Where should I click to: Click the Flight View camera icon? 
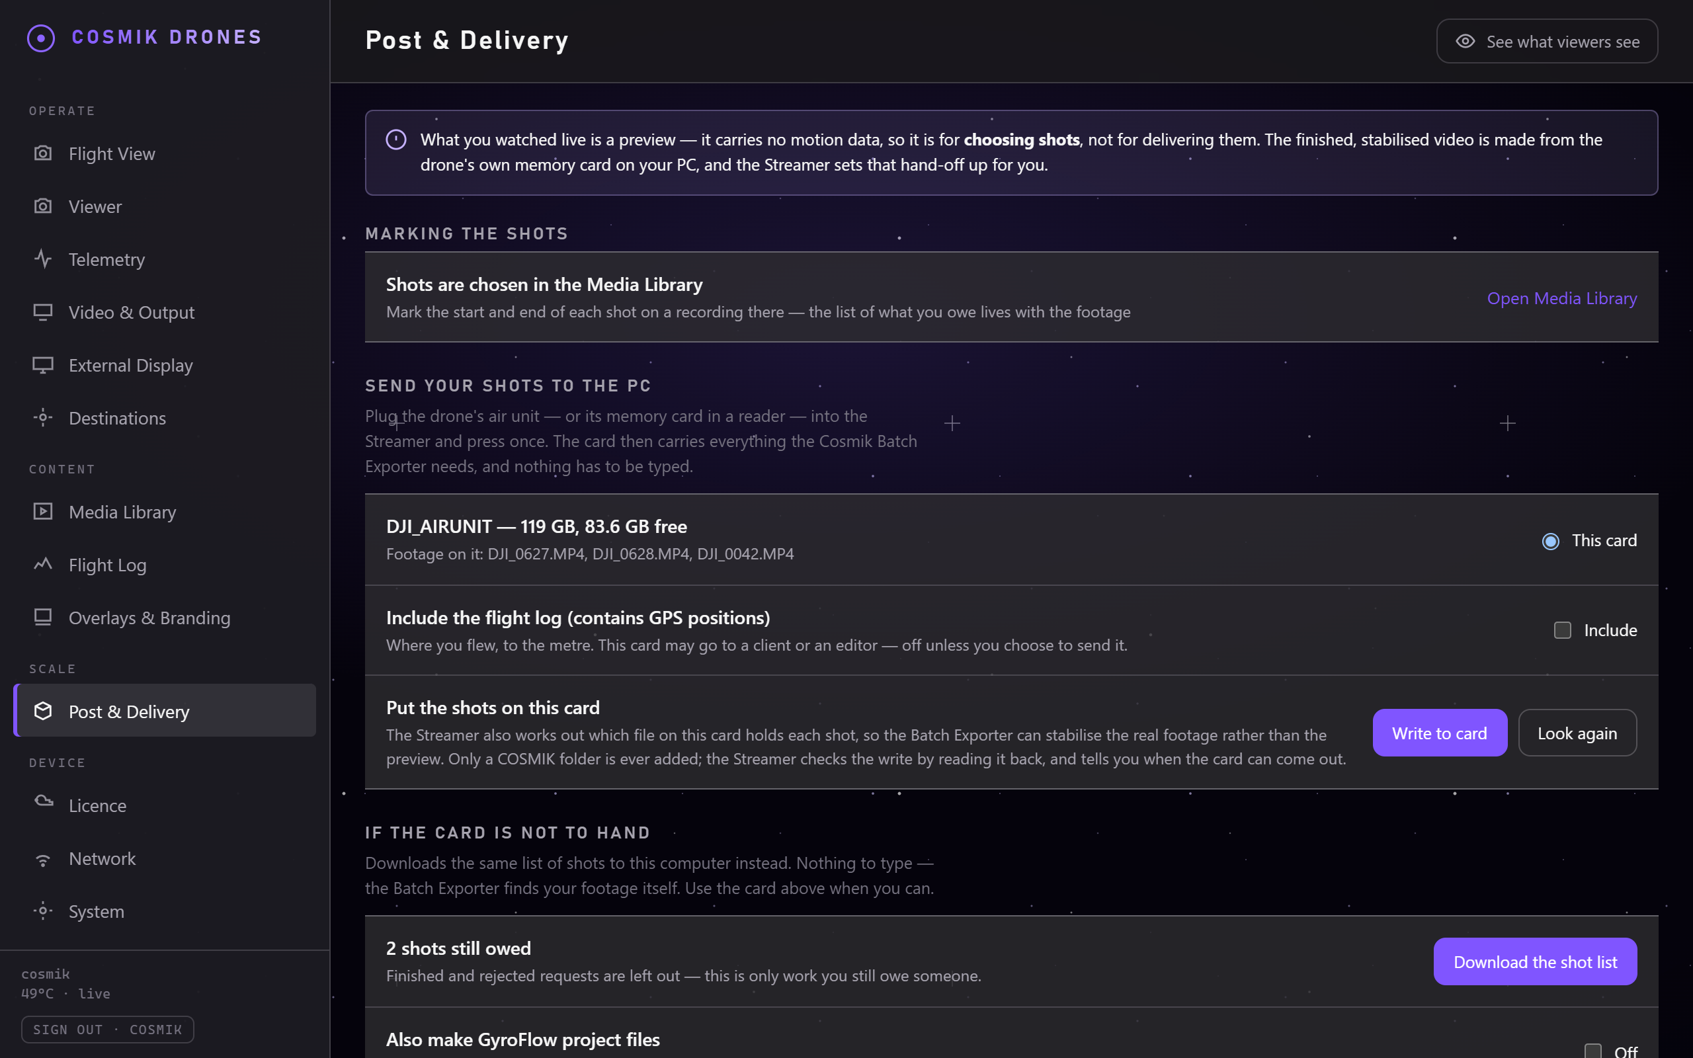point(43,153)
